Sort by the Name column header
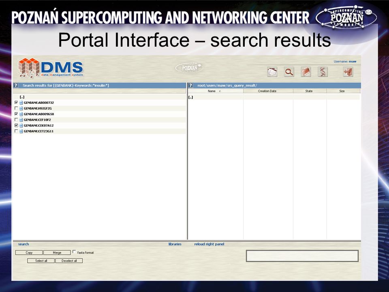Screen dimensions: 389x292 click(x=215, y=91)
